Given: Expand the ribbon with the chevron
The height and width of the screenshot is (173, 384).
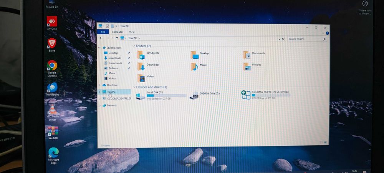Looking at the screenshot, I should click(x=323, y=33).
